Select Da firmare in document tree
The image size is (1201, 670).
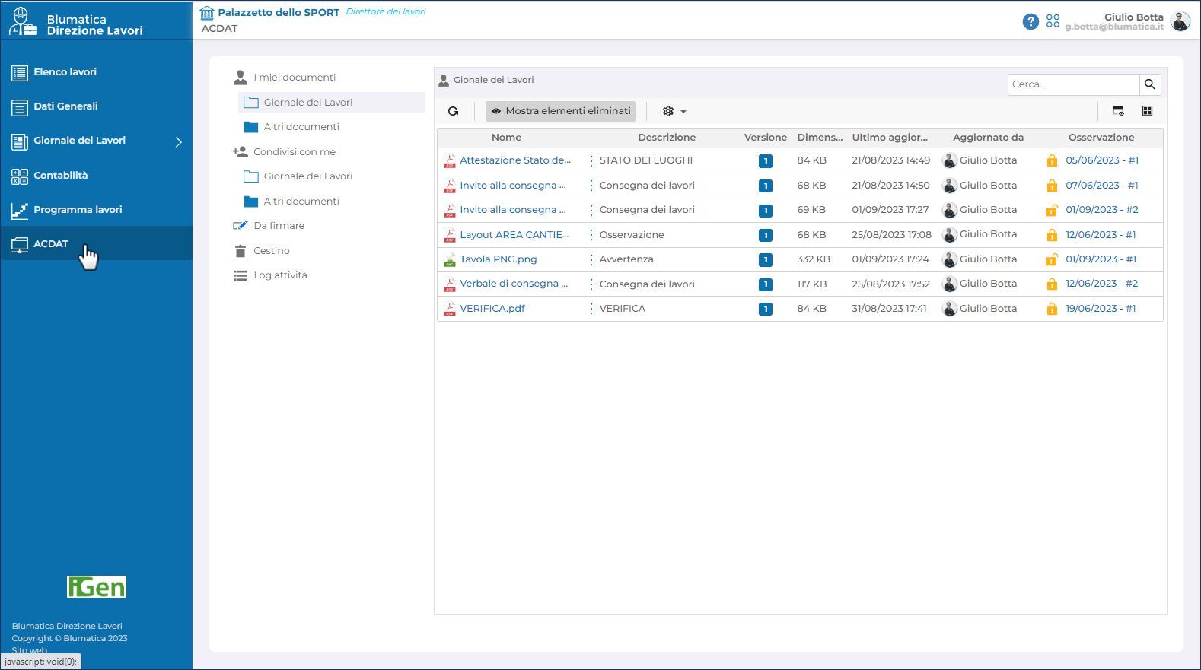click(279, 226)
